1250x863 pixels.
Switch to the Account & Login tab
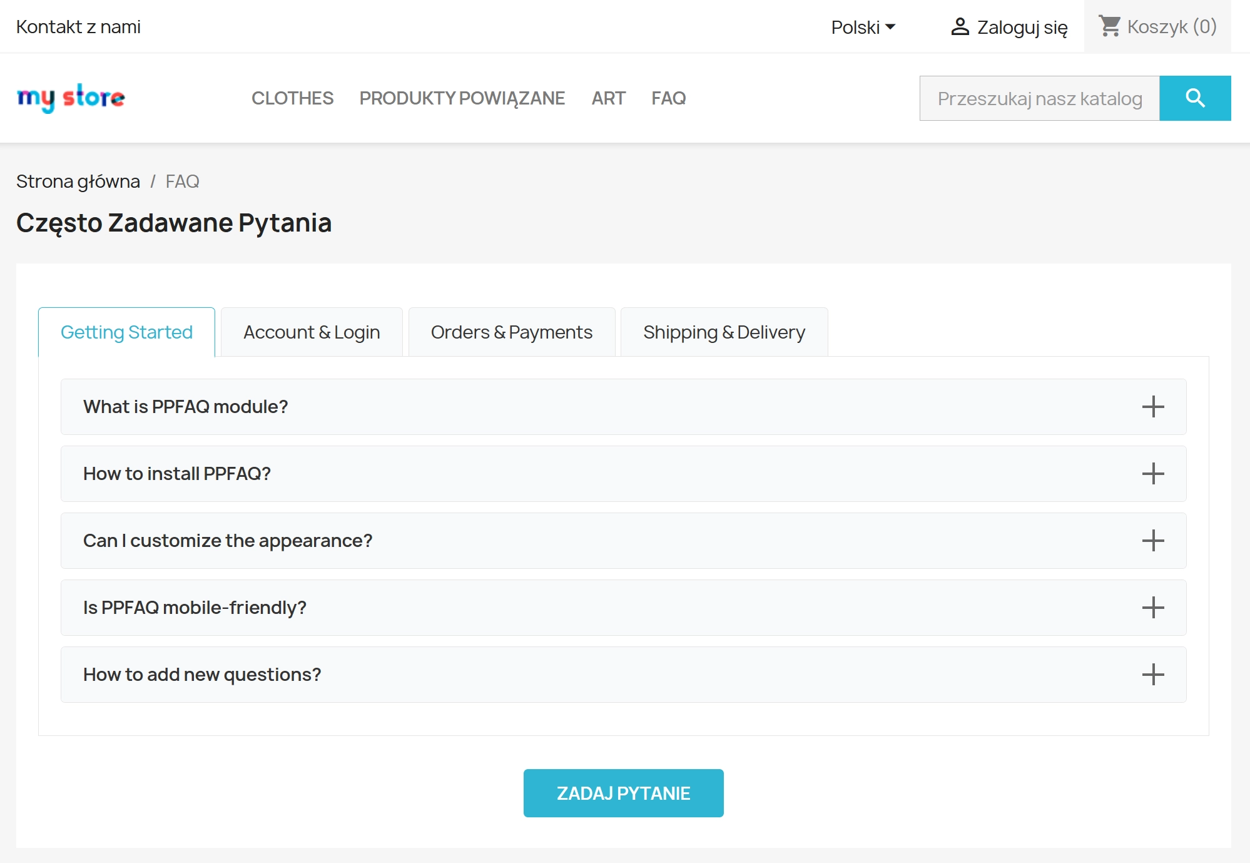[x=311, y=332]
